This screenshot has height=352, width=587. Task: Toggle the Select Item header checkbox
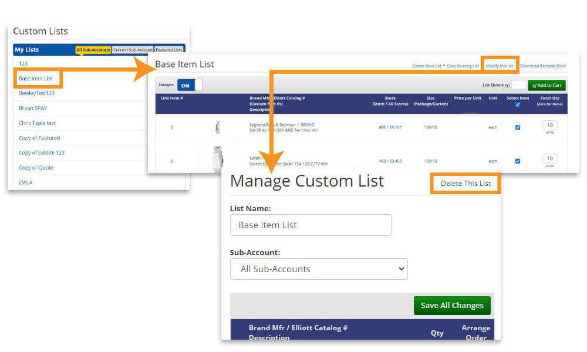(x=518, y=105)
